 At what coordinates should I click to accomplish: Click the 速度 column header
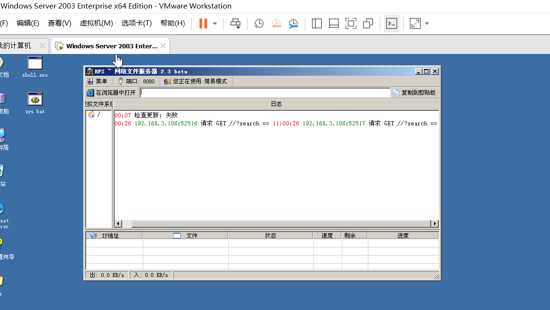point(327,236)
